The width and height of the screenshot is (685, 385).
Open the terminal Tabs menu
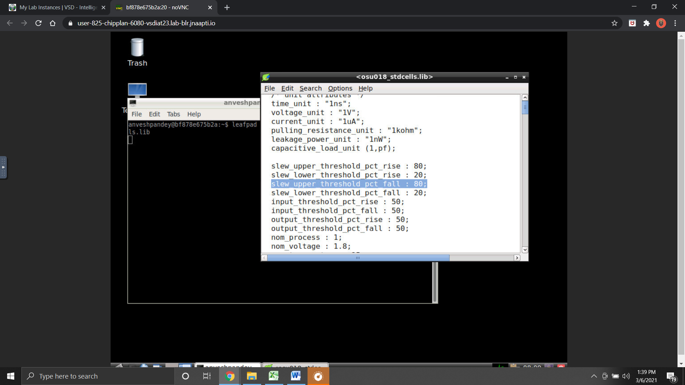(x=173, y=114)
